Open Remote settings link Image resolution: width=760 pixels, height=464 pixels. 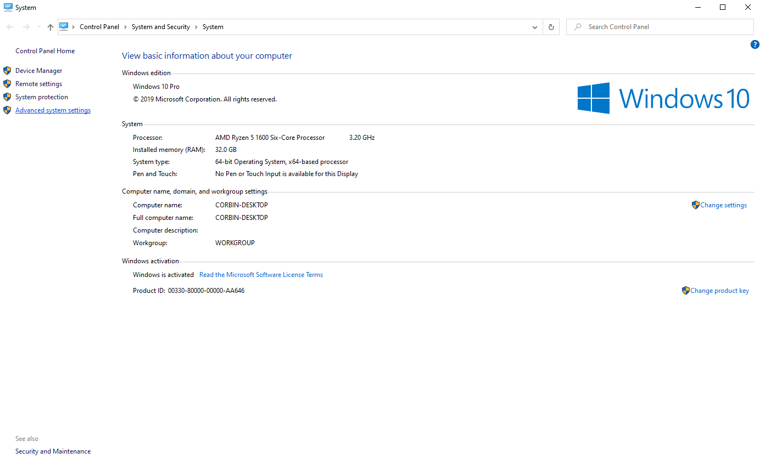click(38, 84)
